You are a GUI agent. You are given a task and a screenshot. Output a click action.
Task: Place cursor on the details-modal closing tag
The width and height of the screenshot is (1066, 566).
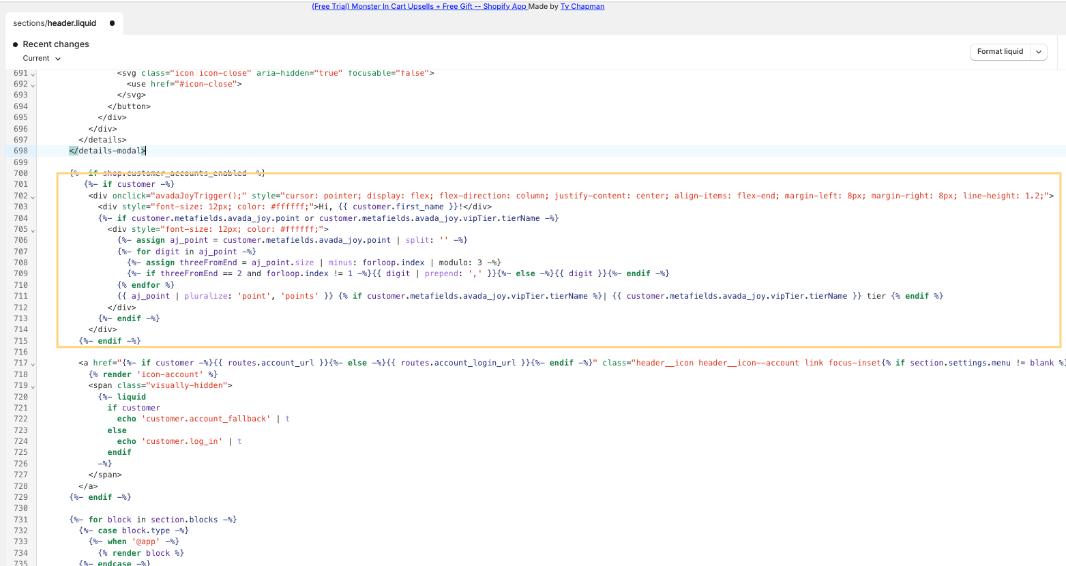tap(108, 151)
